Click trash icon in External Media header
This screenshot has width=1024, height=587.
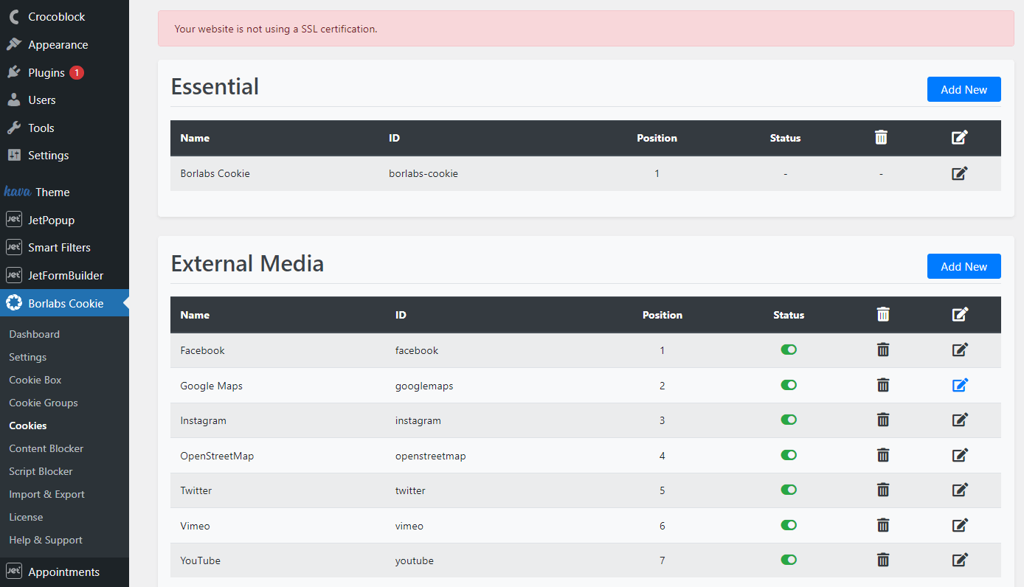pyautogui.click(x=883, y=314)
